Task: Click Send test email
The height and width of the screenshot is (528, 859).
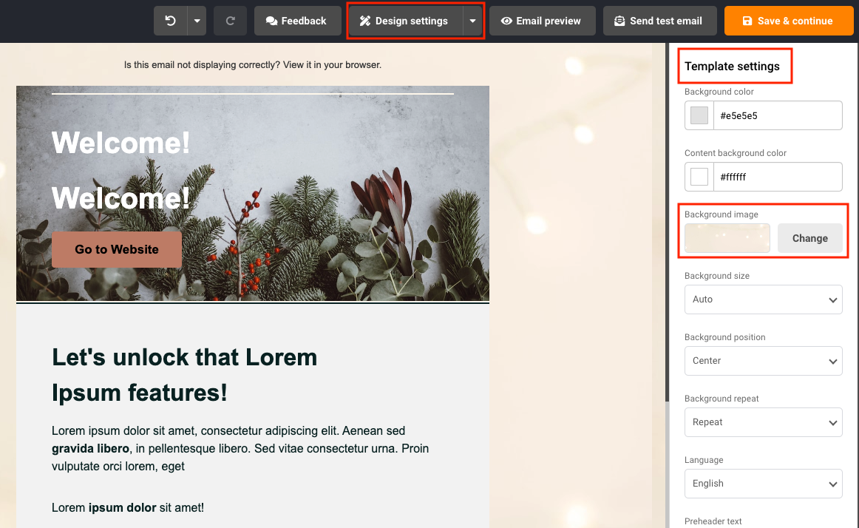Action: point(659,21)
